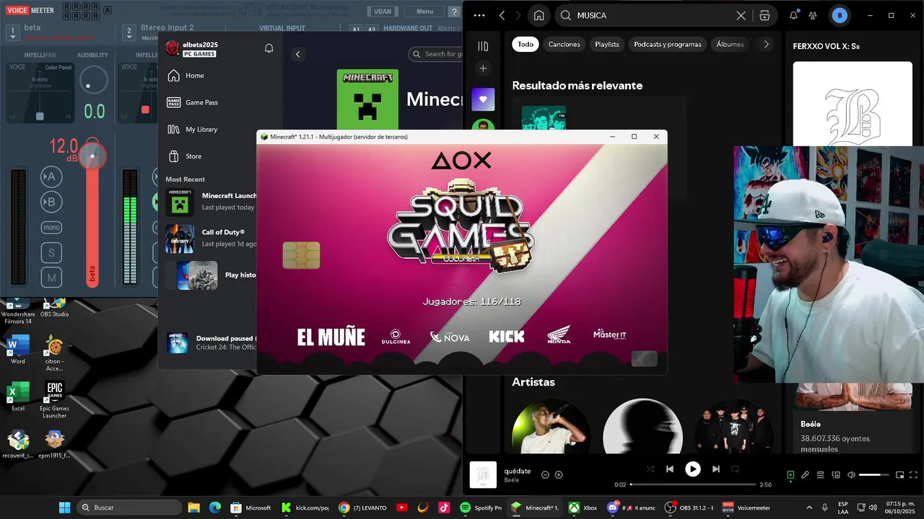The width and height of the screenshot is (924, 519).
Task: Click Windows taskbar Buscar search box
Action: click(128, 507)
